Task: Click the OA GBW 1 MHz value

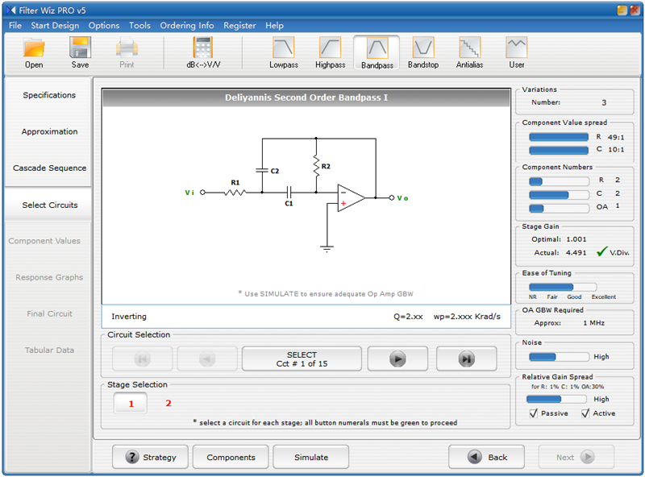Action: click(593, 323)
